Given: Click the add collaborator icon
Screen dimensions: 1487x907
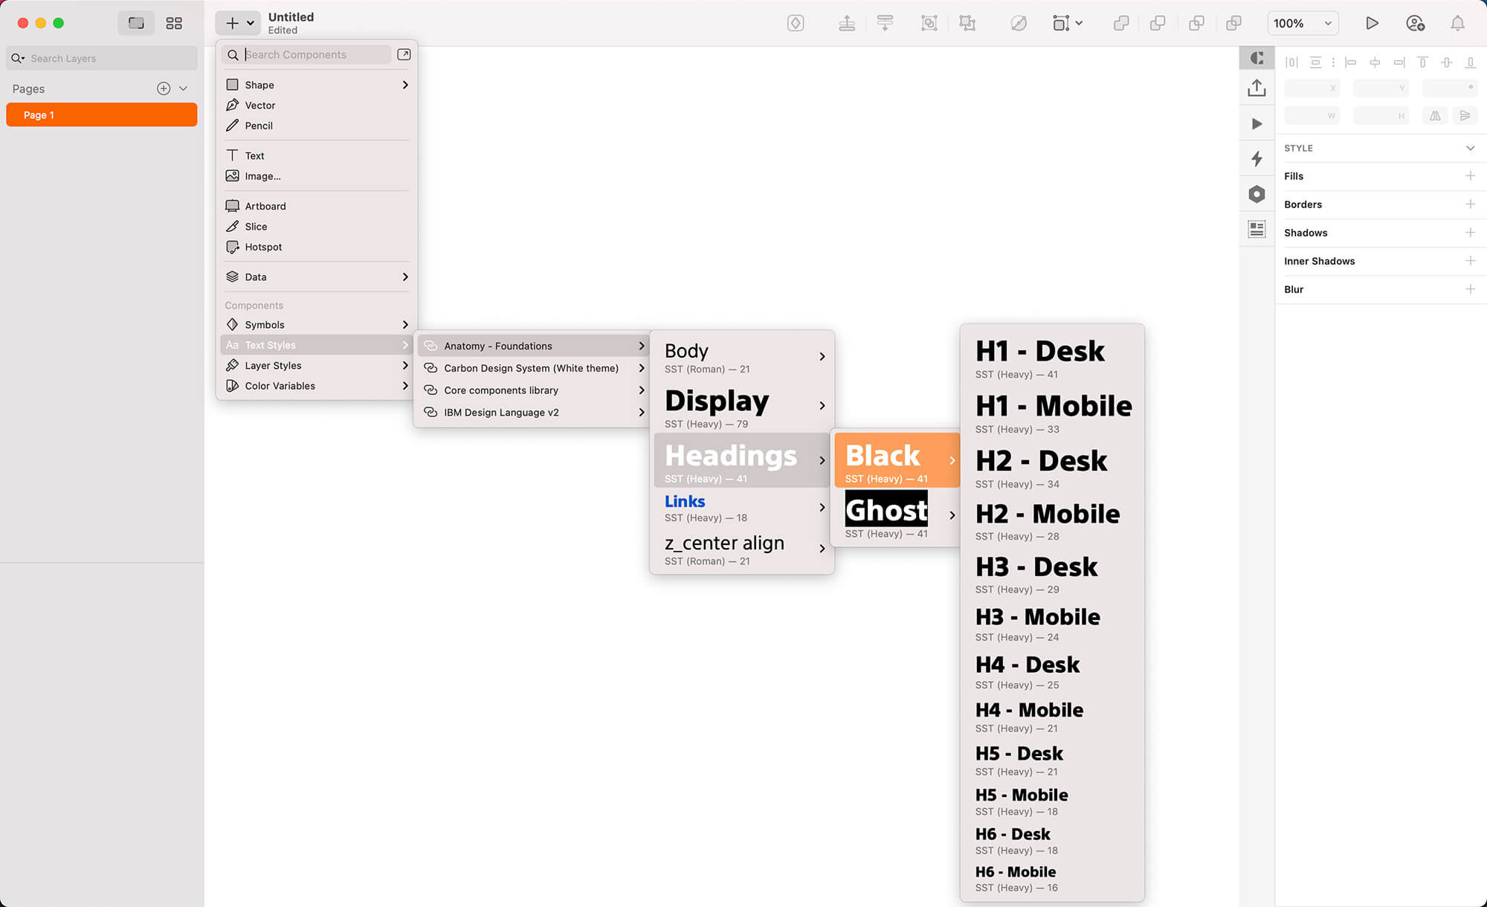Looking at the screenshot, I should 1415,23.
